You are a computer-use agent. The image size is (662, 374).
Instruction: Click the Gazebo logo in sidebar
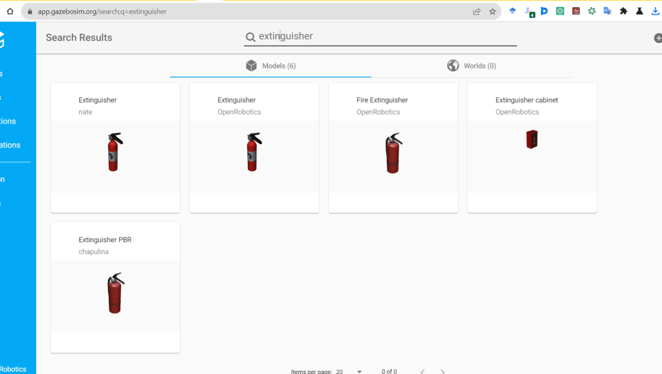pyautogui.click(x=2, y=39)
